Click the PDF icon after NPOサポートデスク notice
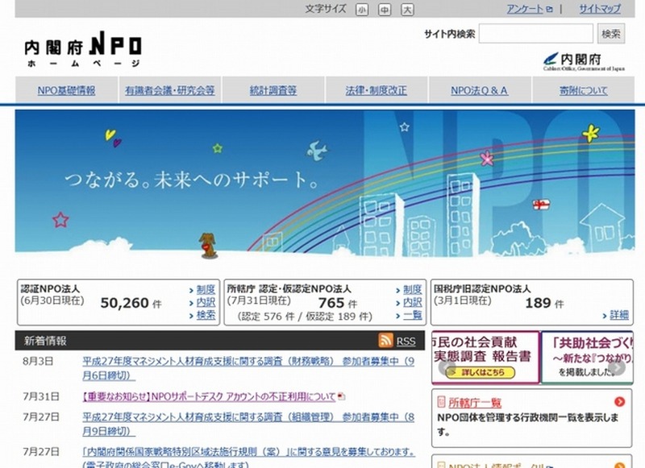The image size is (645, 468). [x=341, y=396]
